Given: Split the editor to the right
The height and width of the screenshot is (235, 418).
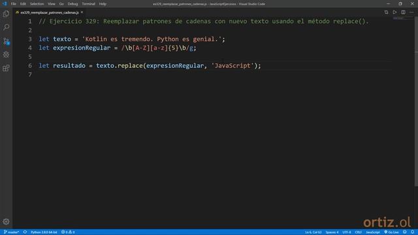Looking at the screenshot, I should (404, 12).
